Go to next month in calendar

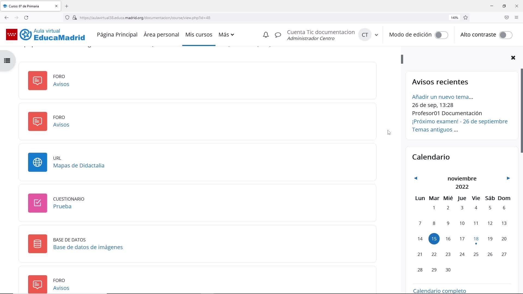click(x=508, y=178)
